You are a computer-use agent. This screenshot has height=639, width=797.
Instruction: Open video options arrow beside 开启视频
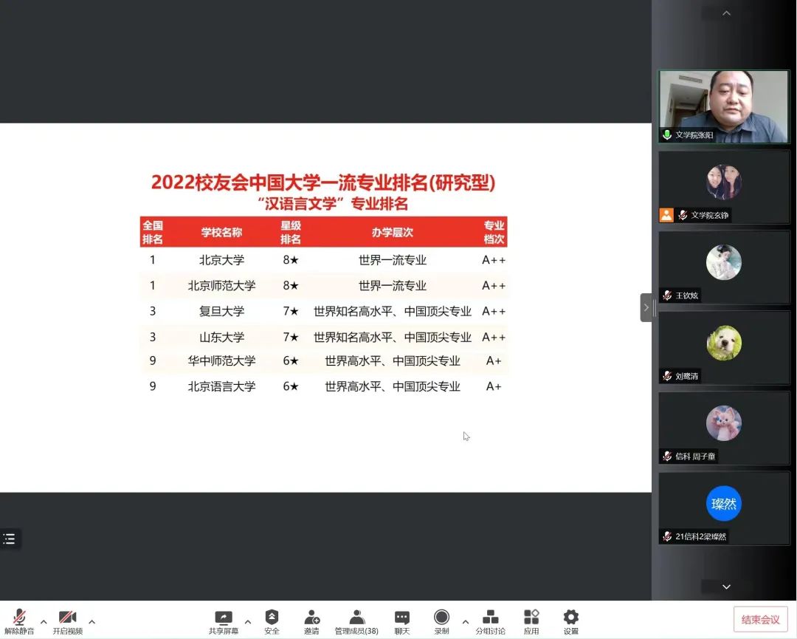[92, 622]
